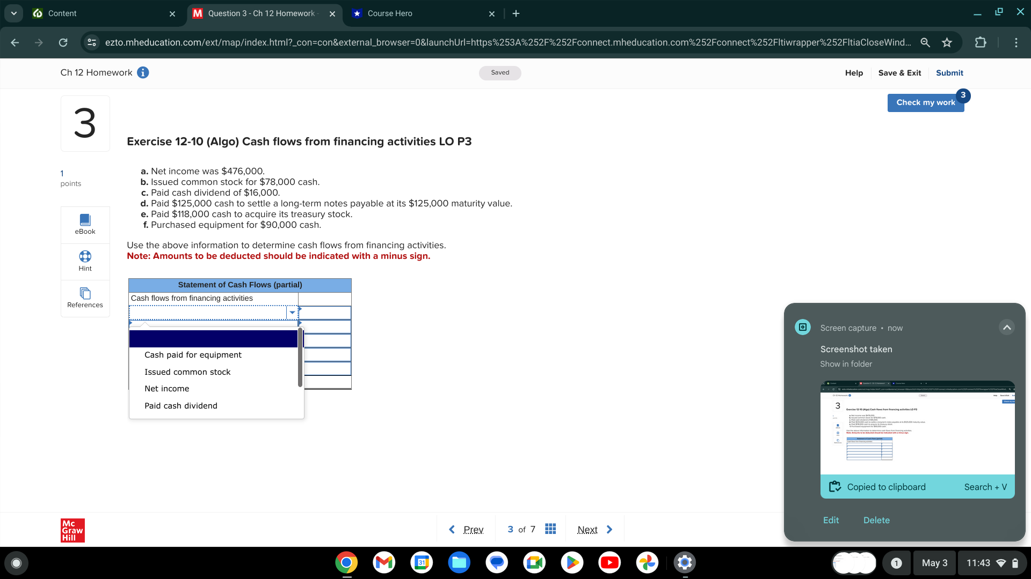
Task: Open the financing activities answer dropdown
Action: (292, 312)
